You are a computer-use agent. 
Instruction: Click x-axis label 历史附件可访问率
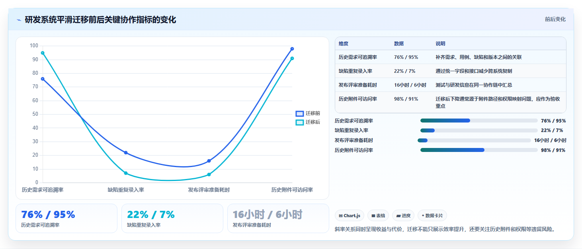tap(292, 190)
